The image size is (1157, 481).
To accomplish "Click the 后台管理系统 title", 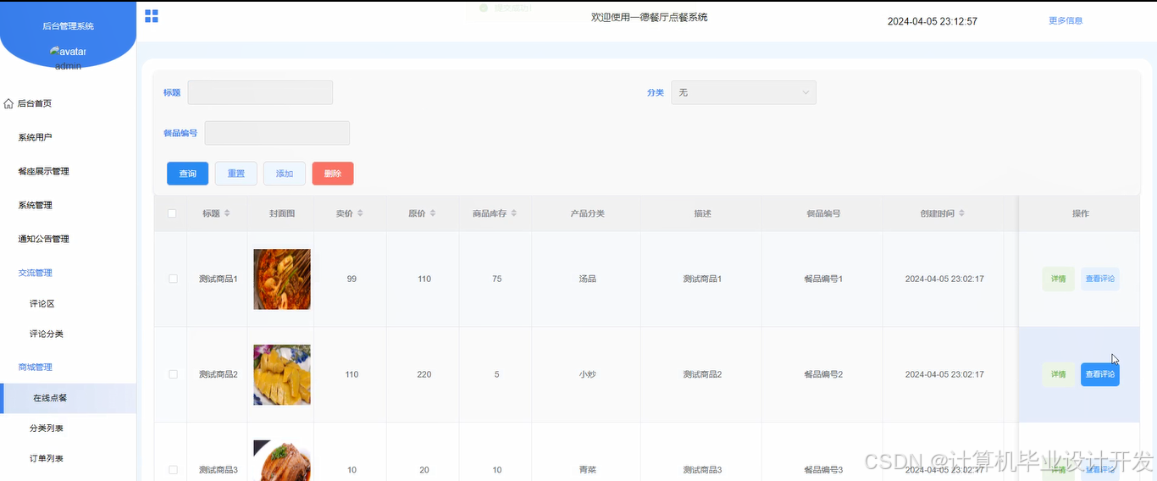I will pyautogui.click(x=68, y=26).
